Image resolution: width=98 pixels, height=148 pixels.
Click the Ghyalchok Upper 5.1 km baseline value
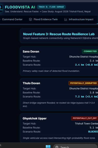(x=94, y=128)
